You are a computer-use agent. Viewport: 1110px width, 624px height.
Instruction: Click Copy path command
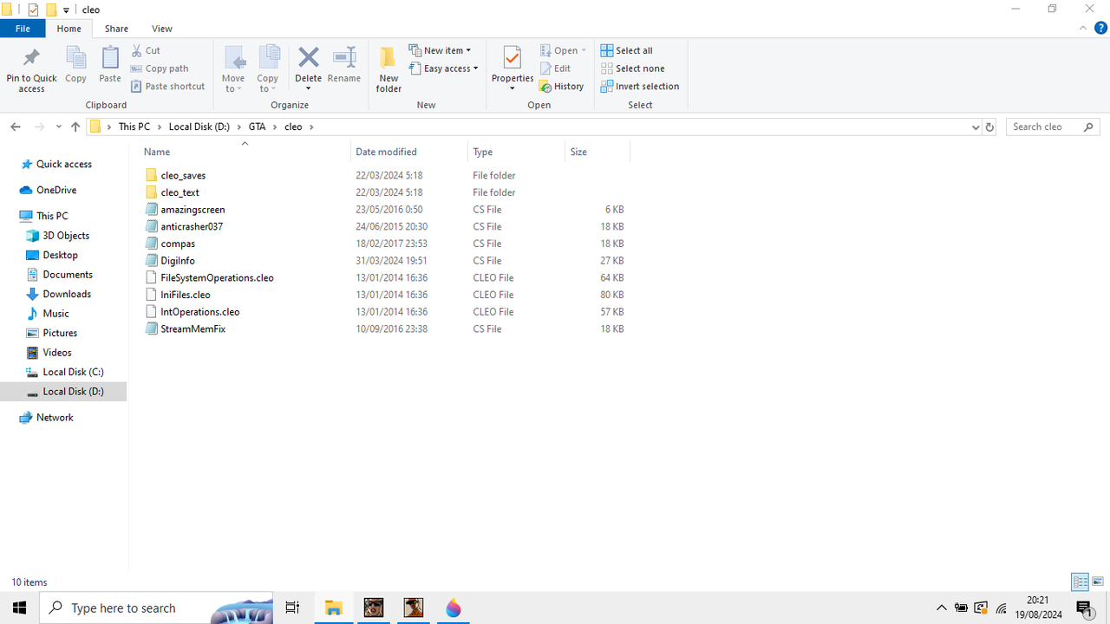[x=160, y=68]
